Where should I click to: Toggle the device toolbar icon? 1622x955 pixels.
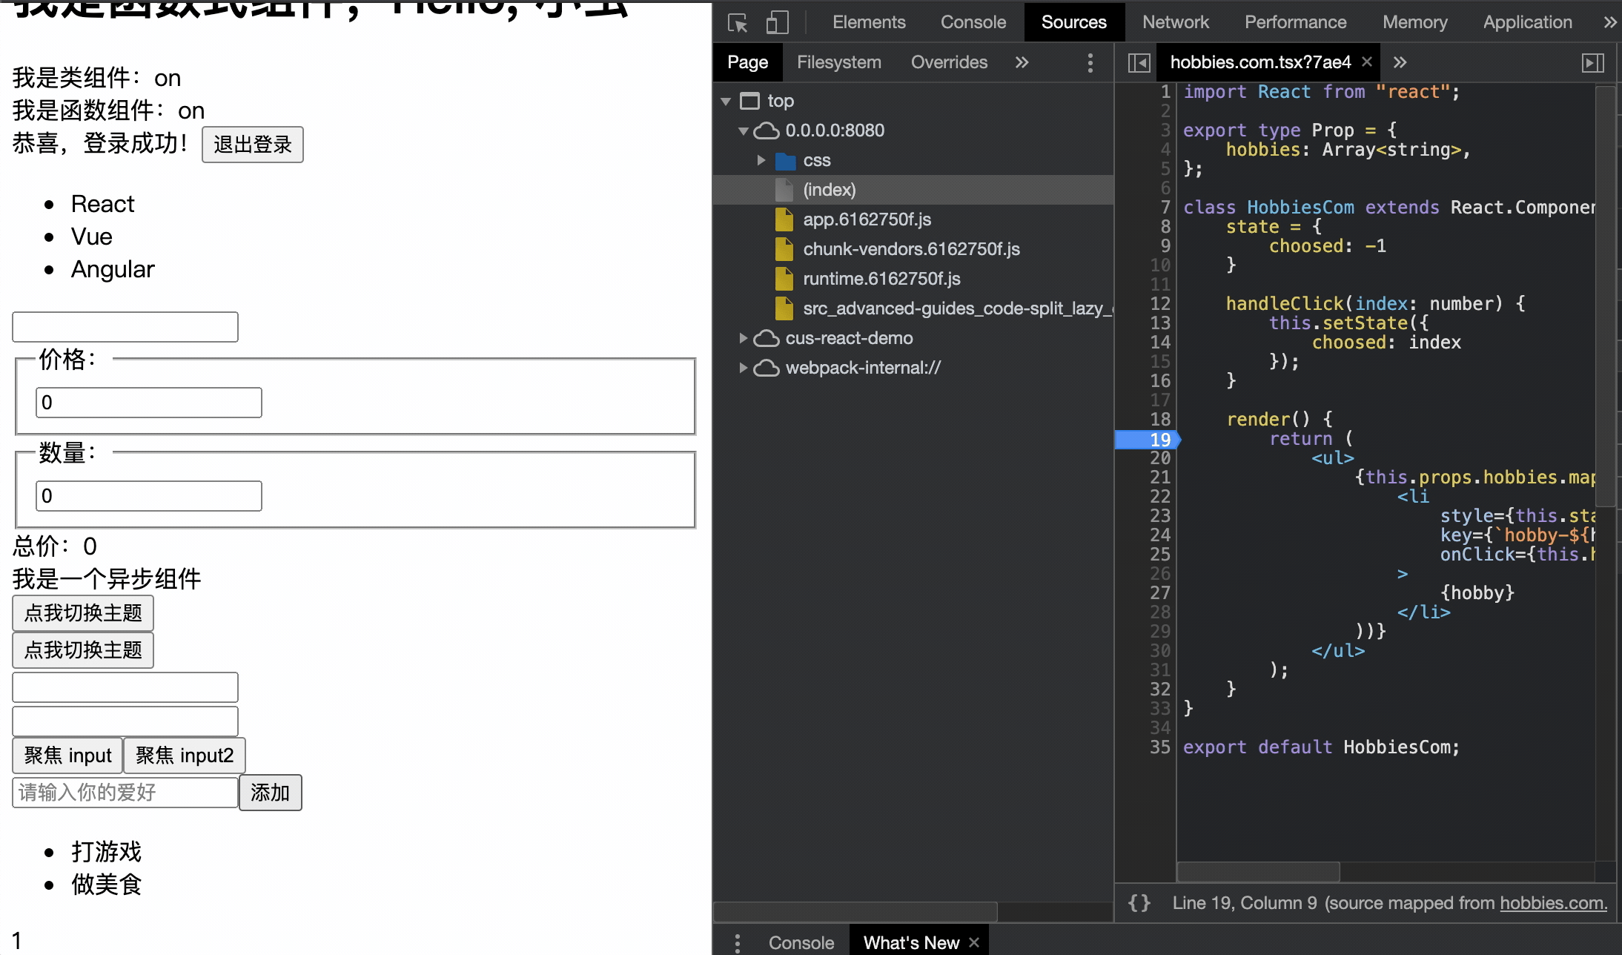coord(776,23)
